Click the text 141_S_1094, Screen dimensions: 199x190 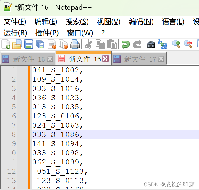tap(57, 144)
